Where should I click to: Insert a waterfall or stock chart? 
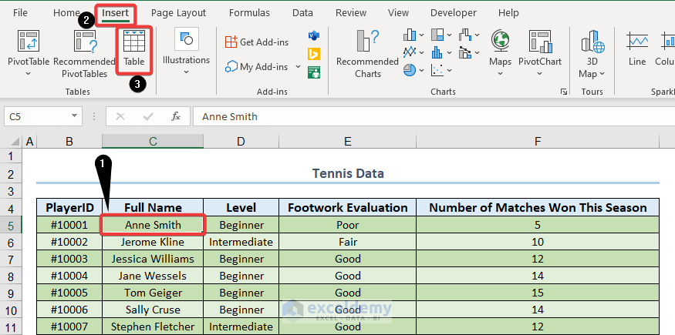click(x=465, y=35)
